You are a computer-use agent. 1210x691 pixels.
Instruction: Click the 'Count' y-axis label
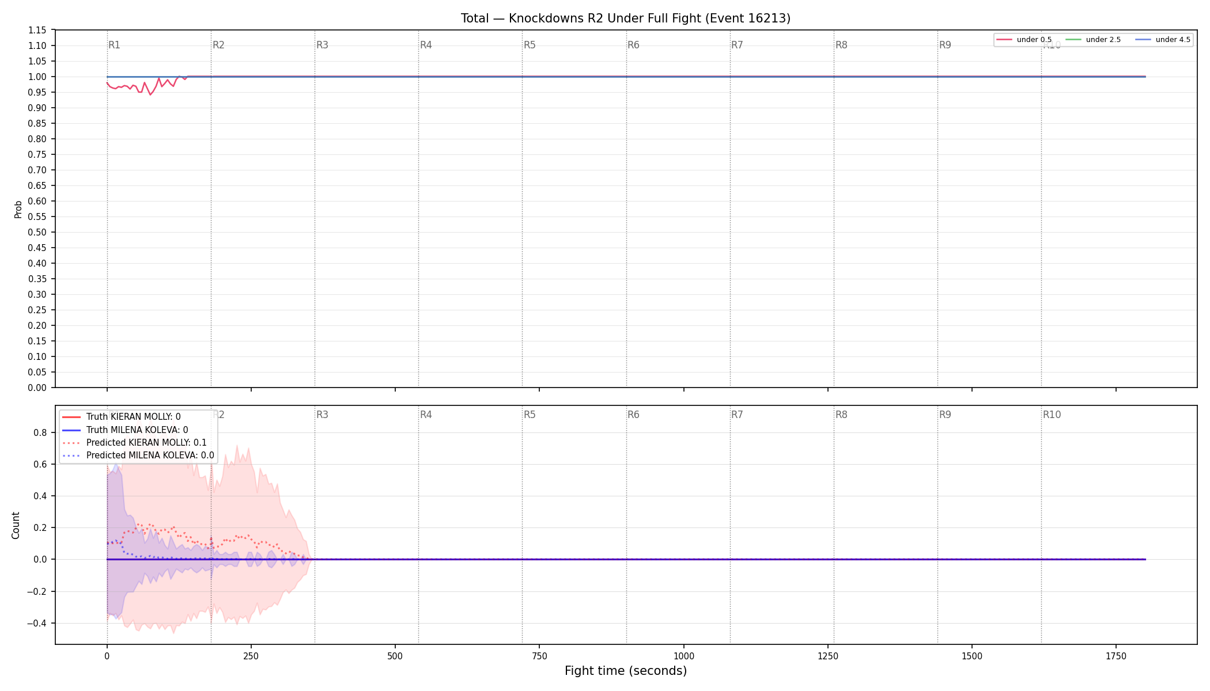[x=16, y=525]
